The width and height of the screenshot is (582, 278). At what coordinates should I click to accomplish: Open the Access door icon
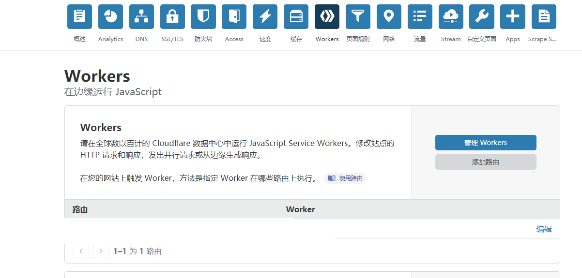click(234, 17)
